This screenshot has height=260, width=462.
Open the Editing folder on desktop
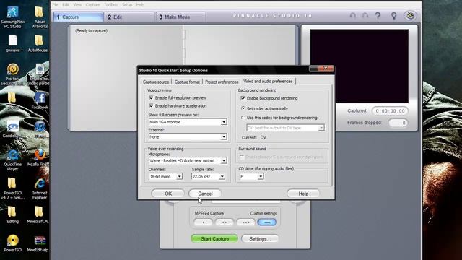click(13, 215)
